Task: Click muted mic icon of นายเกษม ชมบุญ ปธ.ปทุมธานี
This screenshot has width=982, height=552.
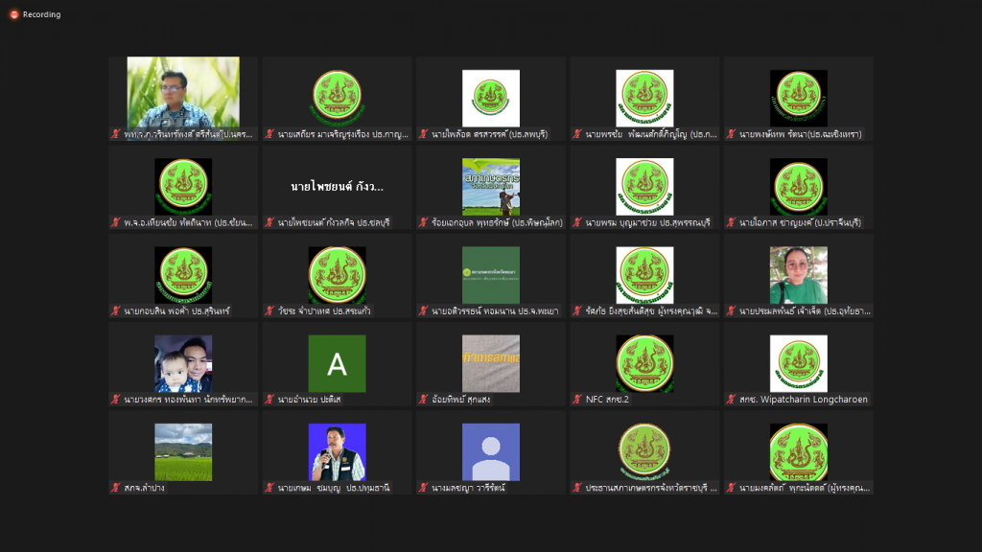Action: tap(269, 488)
